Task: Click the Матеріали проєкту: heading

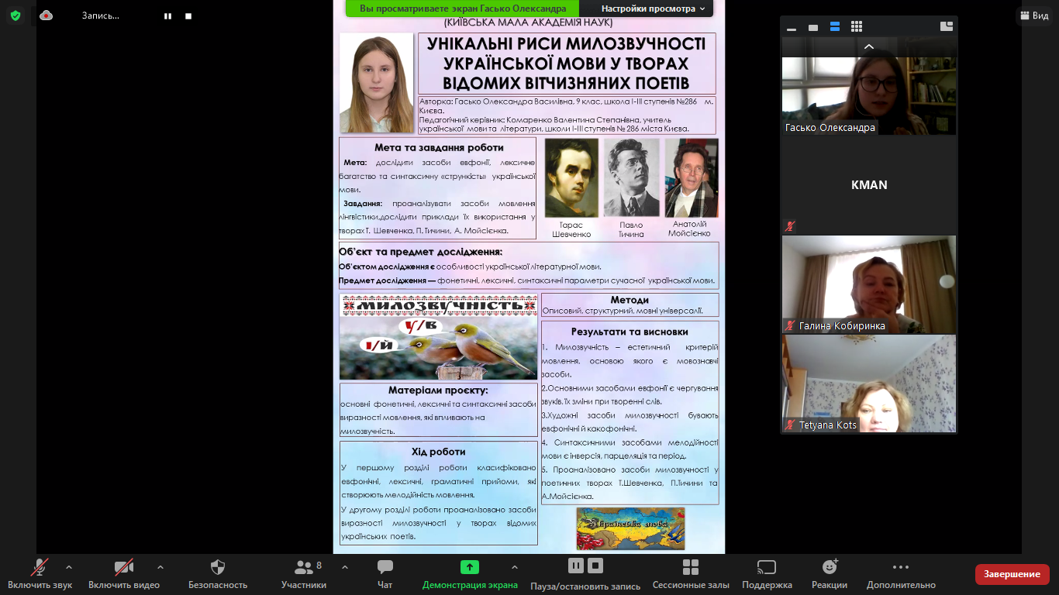Action: pos(438,390)
